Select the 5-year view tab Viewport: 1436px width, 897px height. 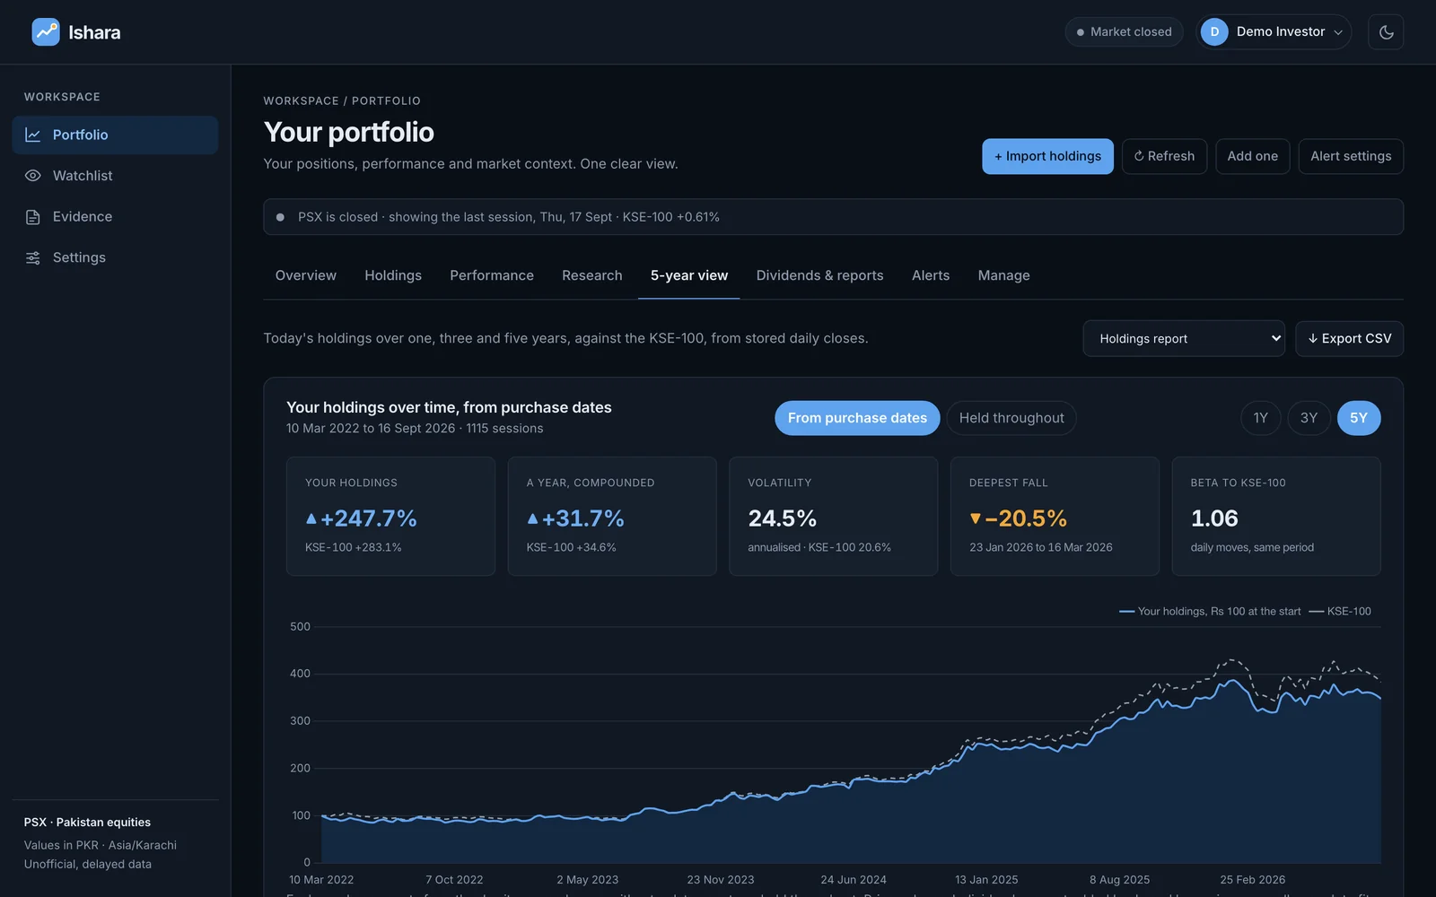coord(689,275)
